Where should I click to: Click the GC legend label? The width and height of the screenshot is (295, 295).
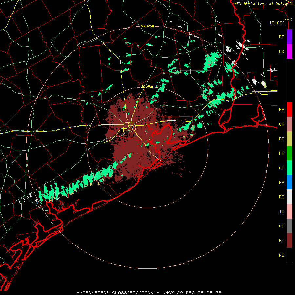[282, 226]
